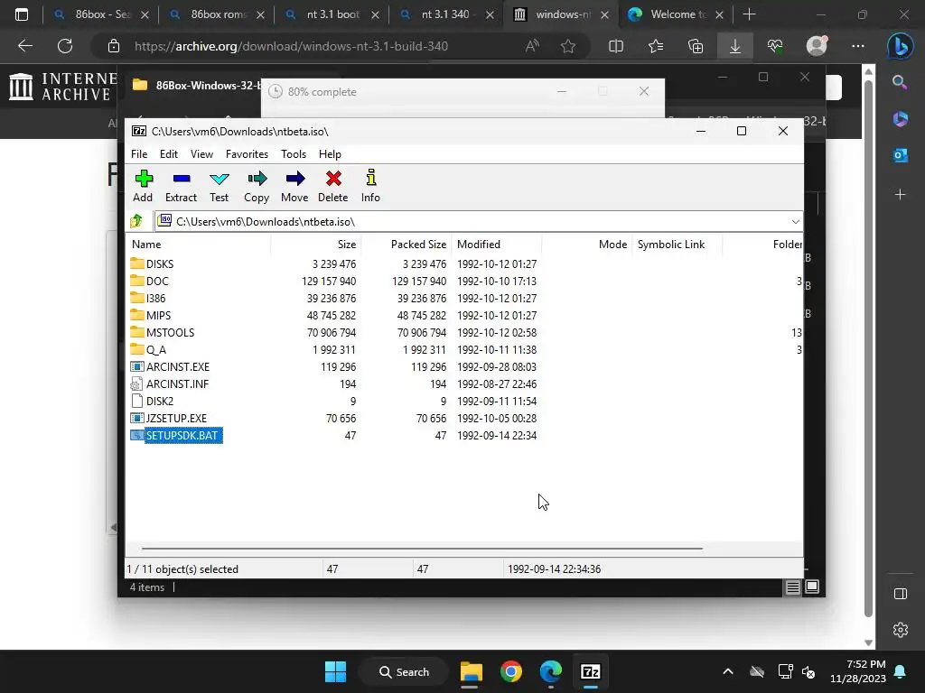Image resolution: width=925 pixels, height=693 pixels.
Task: Select the DISK2 file
Action: click(152, 401)
